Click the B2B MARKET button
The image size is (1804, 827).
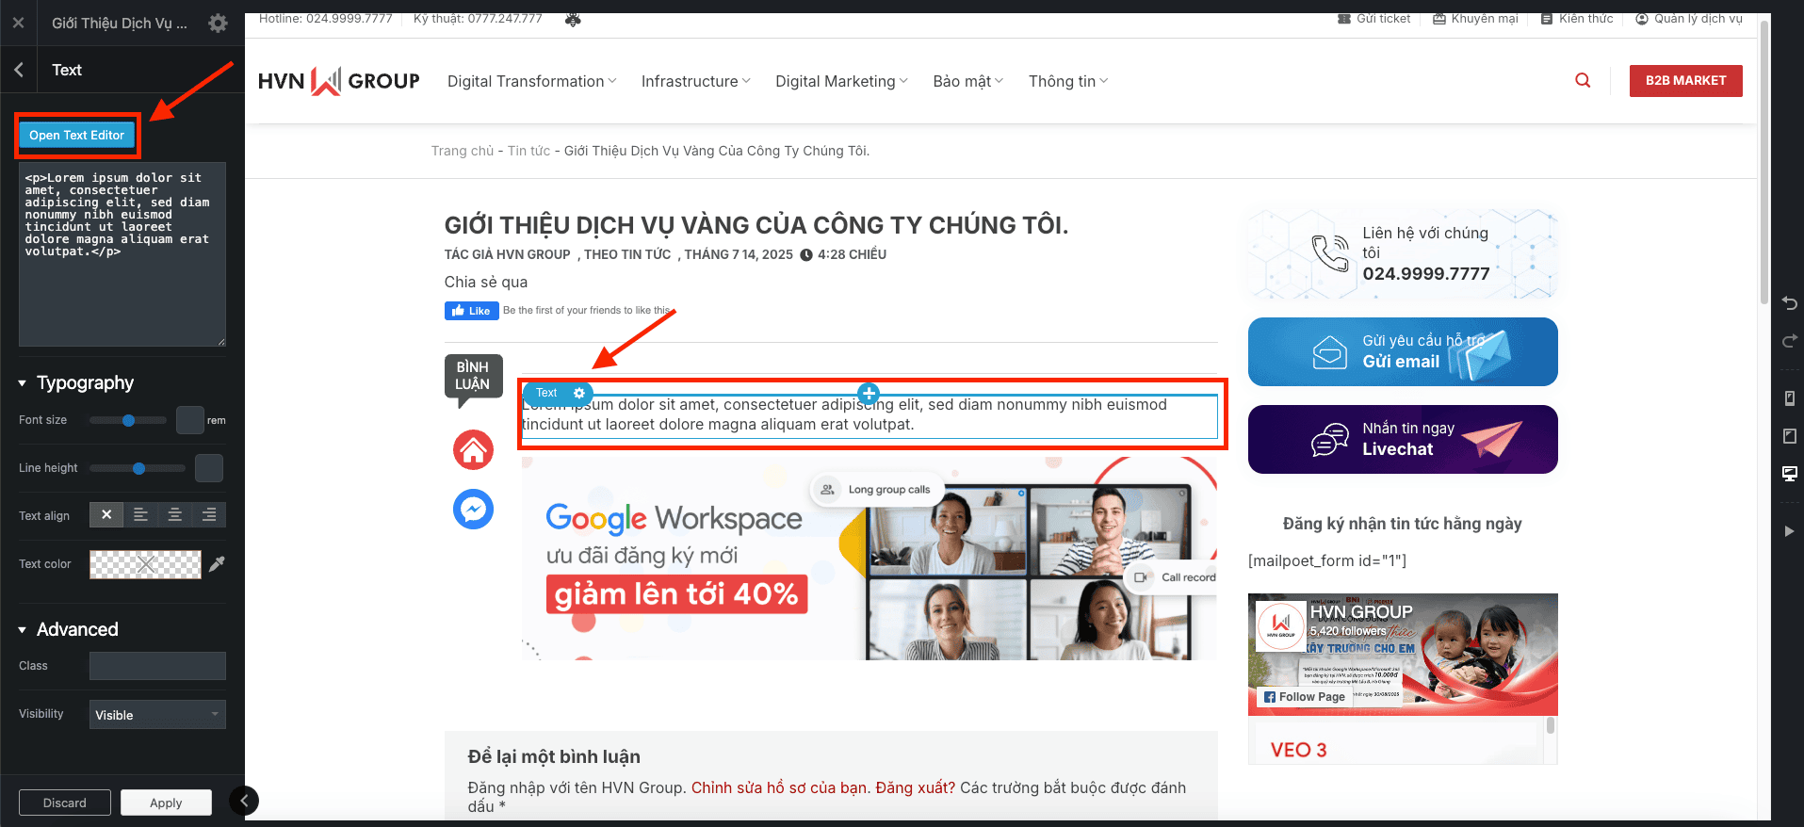(1685, 81)
